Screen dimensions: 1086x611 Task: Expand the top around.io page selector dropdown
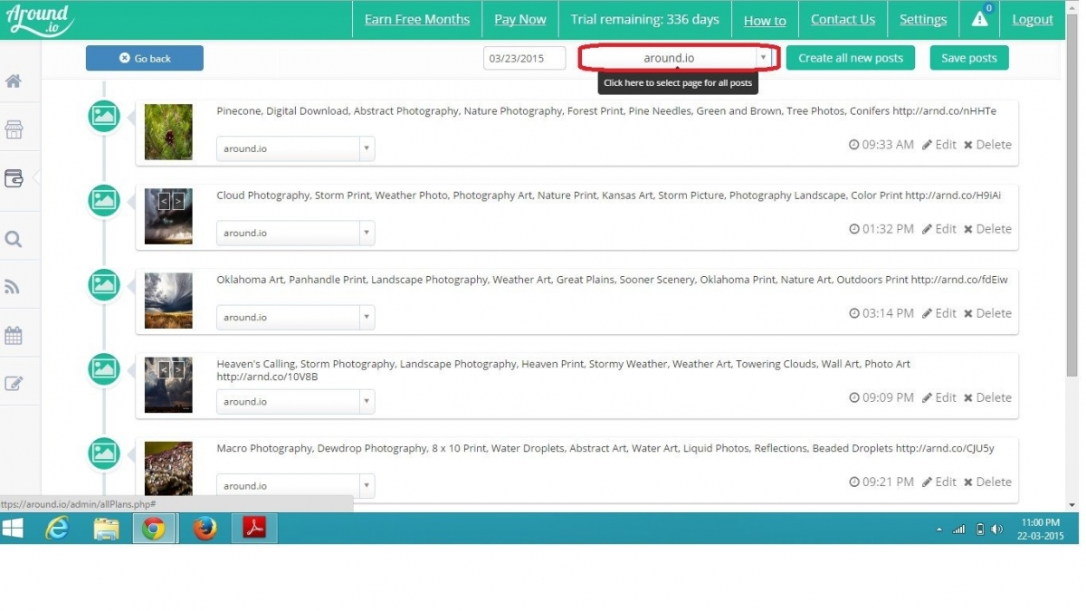(x=679, y=58)
